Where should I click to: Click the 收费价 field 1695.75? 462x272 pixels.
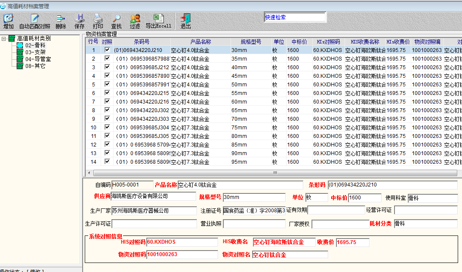coord(353,242)
